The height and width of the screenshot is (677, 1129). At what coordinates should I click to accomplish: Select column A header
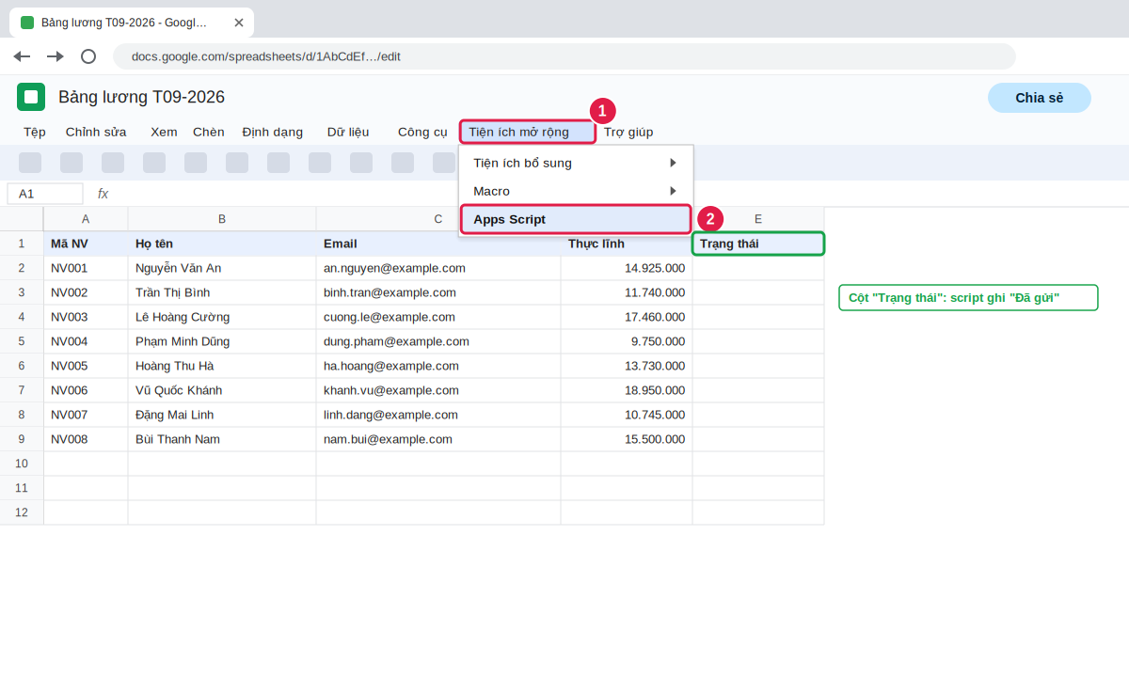86,219
